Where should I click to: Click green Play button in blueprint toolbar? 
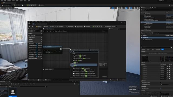pos(94,26)
